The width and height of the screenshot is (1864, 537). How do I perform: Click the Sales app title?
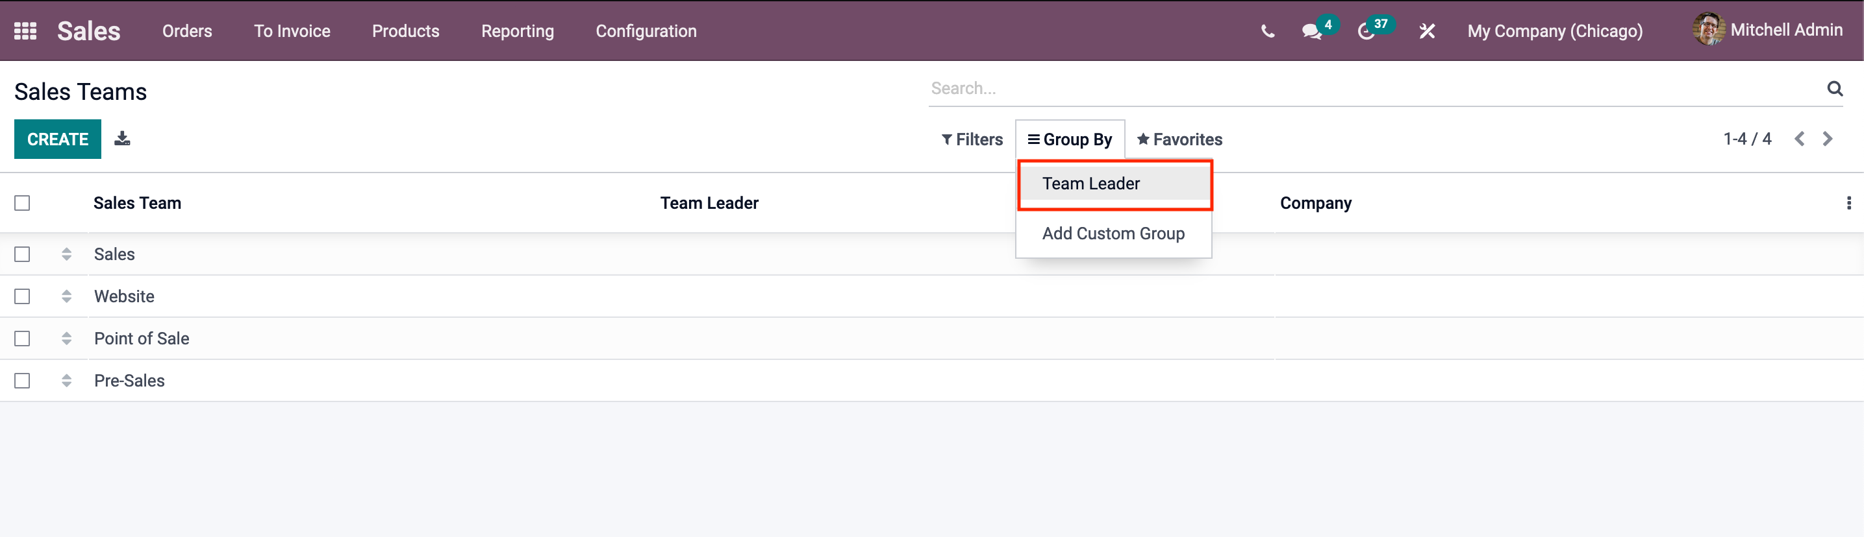pos(89,31)
